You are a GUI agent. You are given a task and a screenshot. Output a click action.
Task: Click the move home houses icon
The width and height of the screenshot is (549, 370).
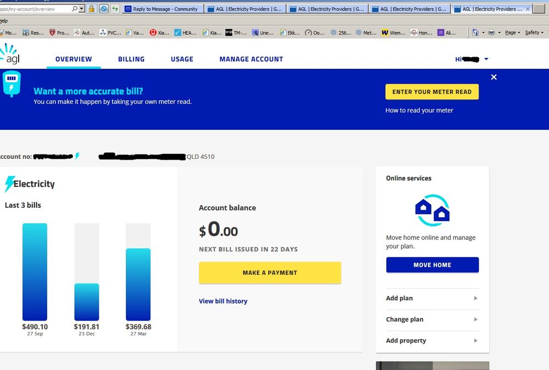432,210
